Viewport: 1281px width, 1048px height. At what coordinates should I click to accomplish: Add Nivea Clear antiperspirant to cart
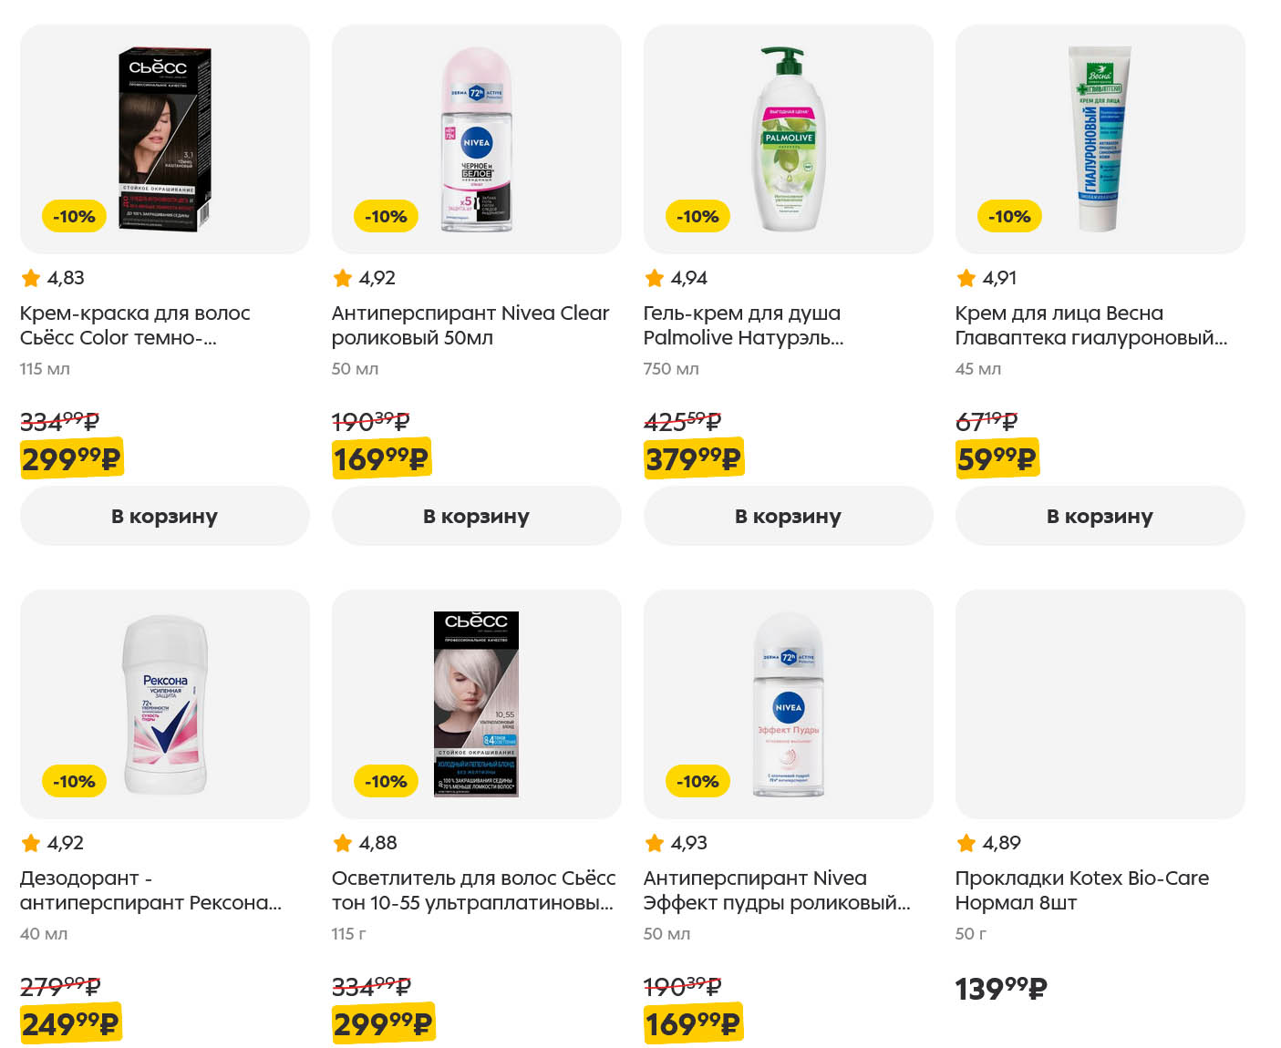click(x=476, y=516)
